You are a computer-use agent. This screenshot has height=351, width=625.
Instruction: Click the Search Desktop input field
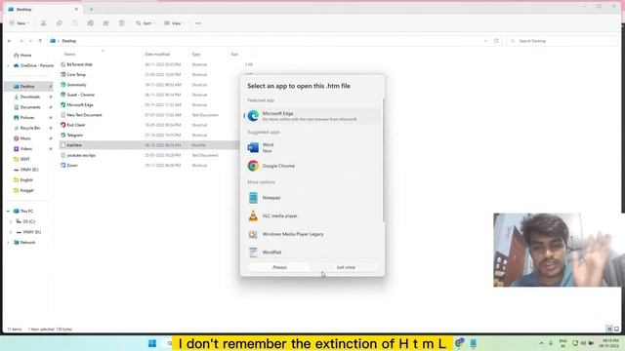pos(562,41)
